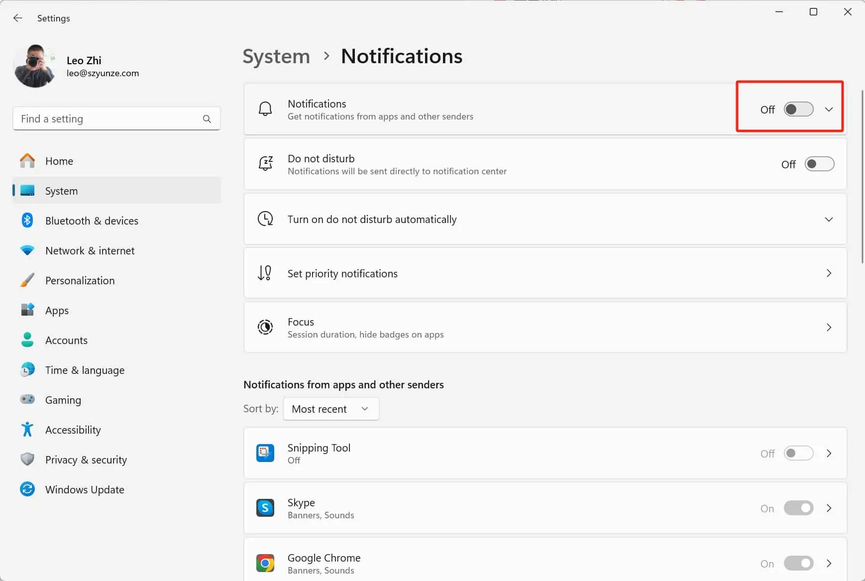This screenshot has width=865, height=581.
Task: Click the Windows Update icon in sidebar
Action: [x=27, y=489]
